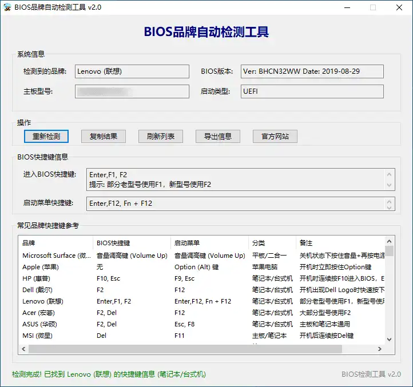Click the 启动菜单 column header
This screenshot has height=387, width=413.
tap(209, 243)
